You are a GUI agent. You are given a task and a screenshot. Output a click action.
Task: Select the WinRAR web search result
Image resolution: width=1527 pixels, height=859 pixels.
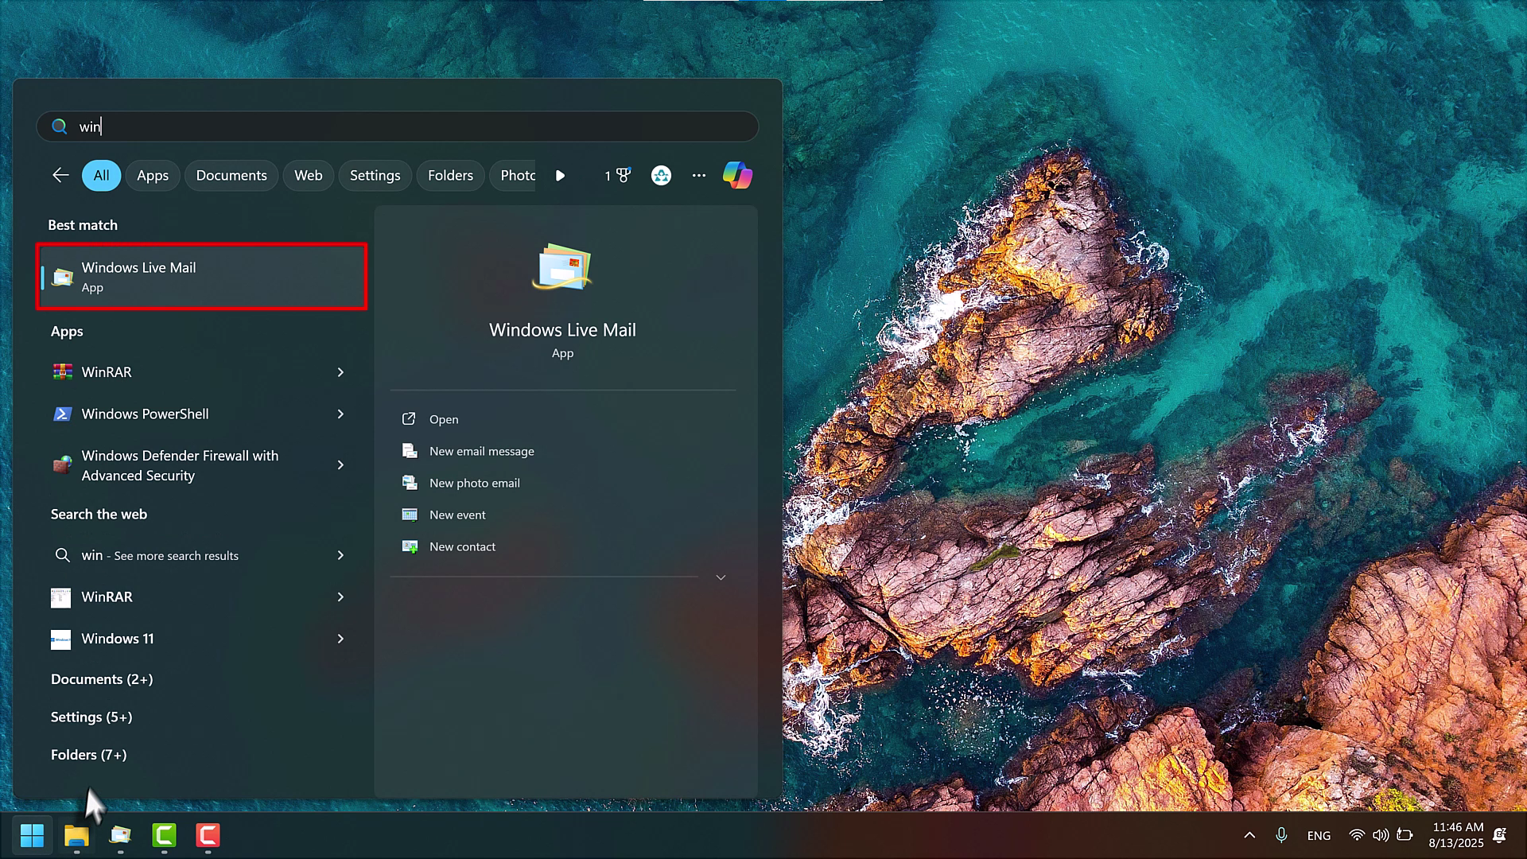pyautogui.click(x=202, y=597)
